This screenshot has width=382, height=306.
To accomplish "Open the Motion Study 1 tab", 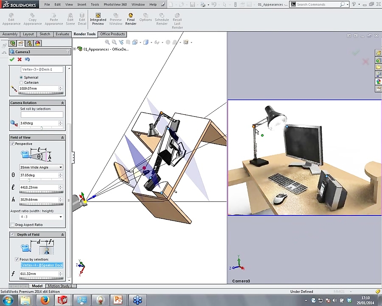I will [59, 286].
